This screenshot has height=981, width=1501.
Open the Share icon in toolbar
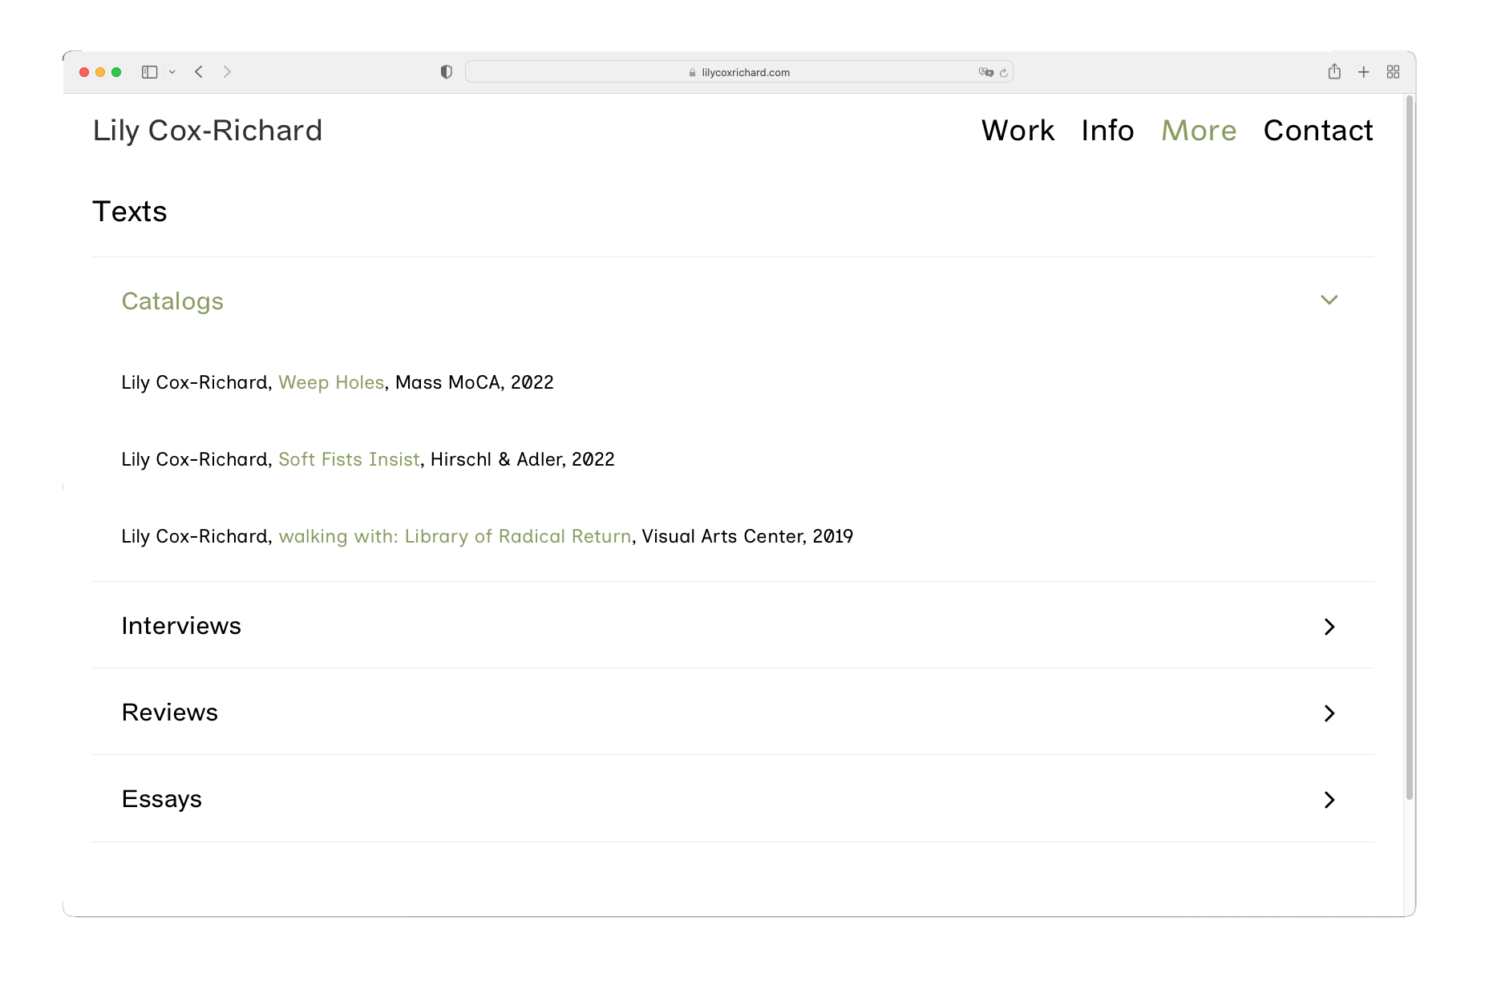(x=1334, y=72)
